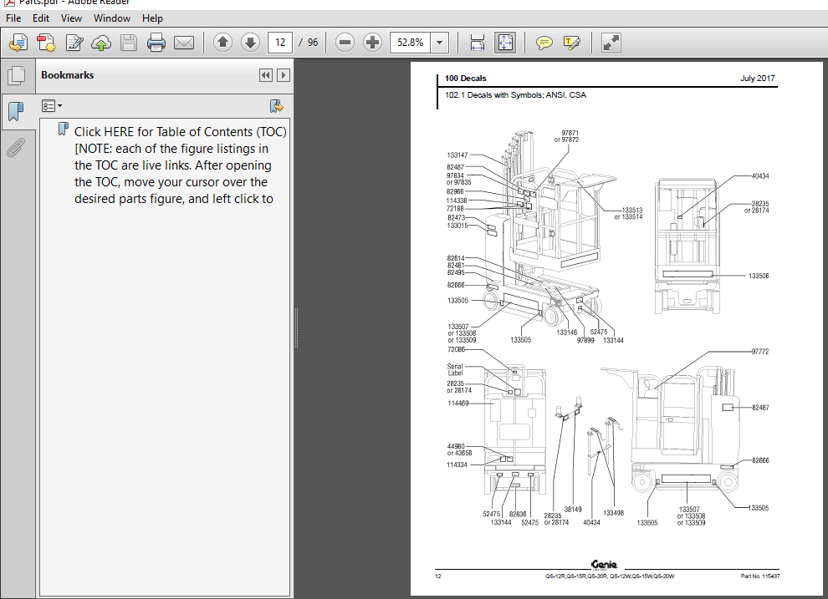Click the Open file toolbar icon
The image size is (828, 599).
pos(18,43)
